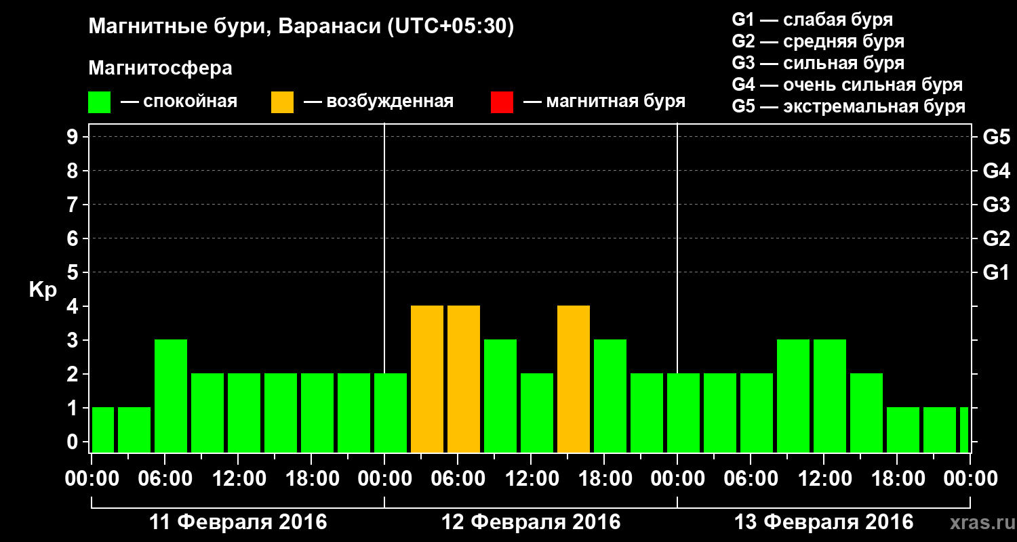
Task: Click the 18:00 time label under 13 February
Action: (x=898, y=479)
